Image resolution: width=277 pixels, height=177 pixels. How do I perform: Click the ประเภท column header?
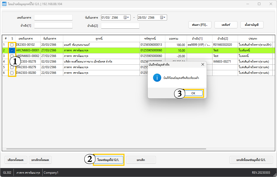[255, 39]
